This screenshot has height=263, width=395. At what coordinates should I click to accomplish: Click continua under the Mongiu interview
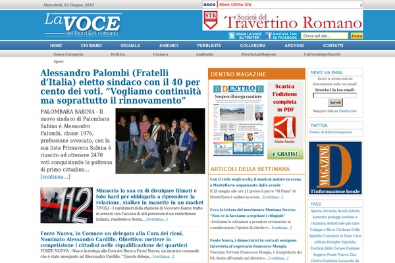click(278, 258)
